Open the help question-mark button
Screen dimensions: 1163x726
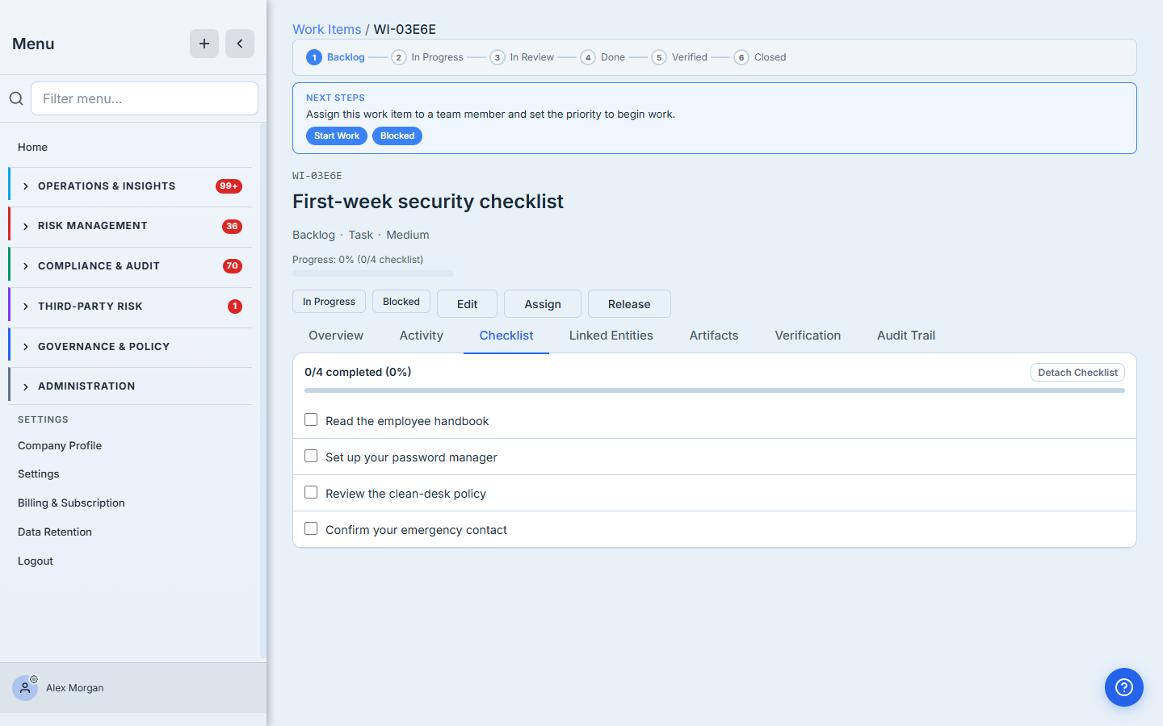[x=1124, y=687]
